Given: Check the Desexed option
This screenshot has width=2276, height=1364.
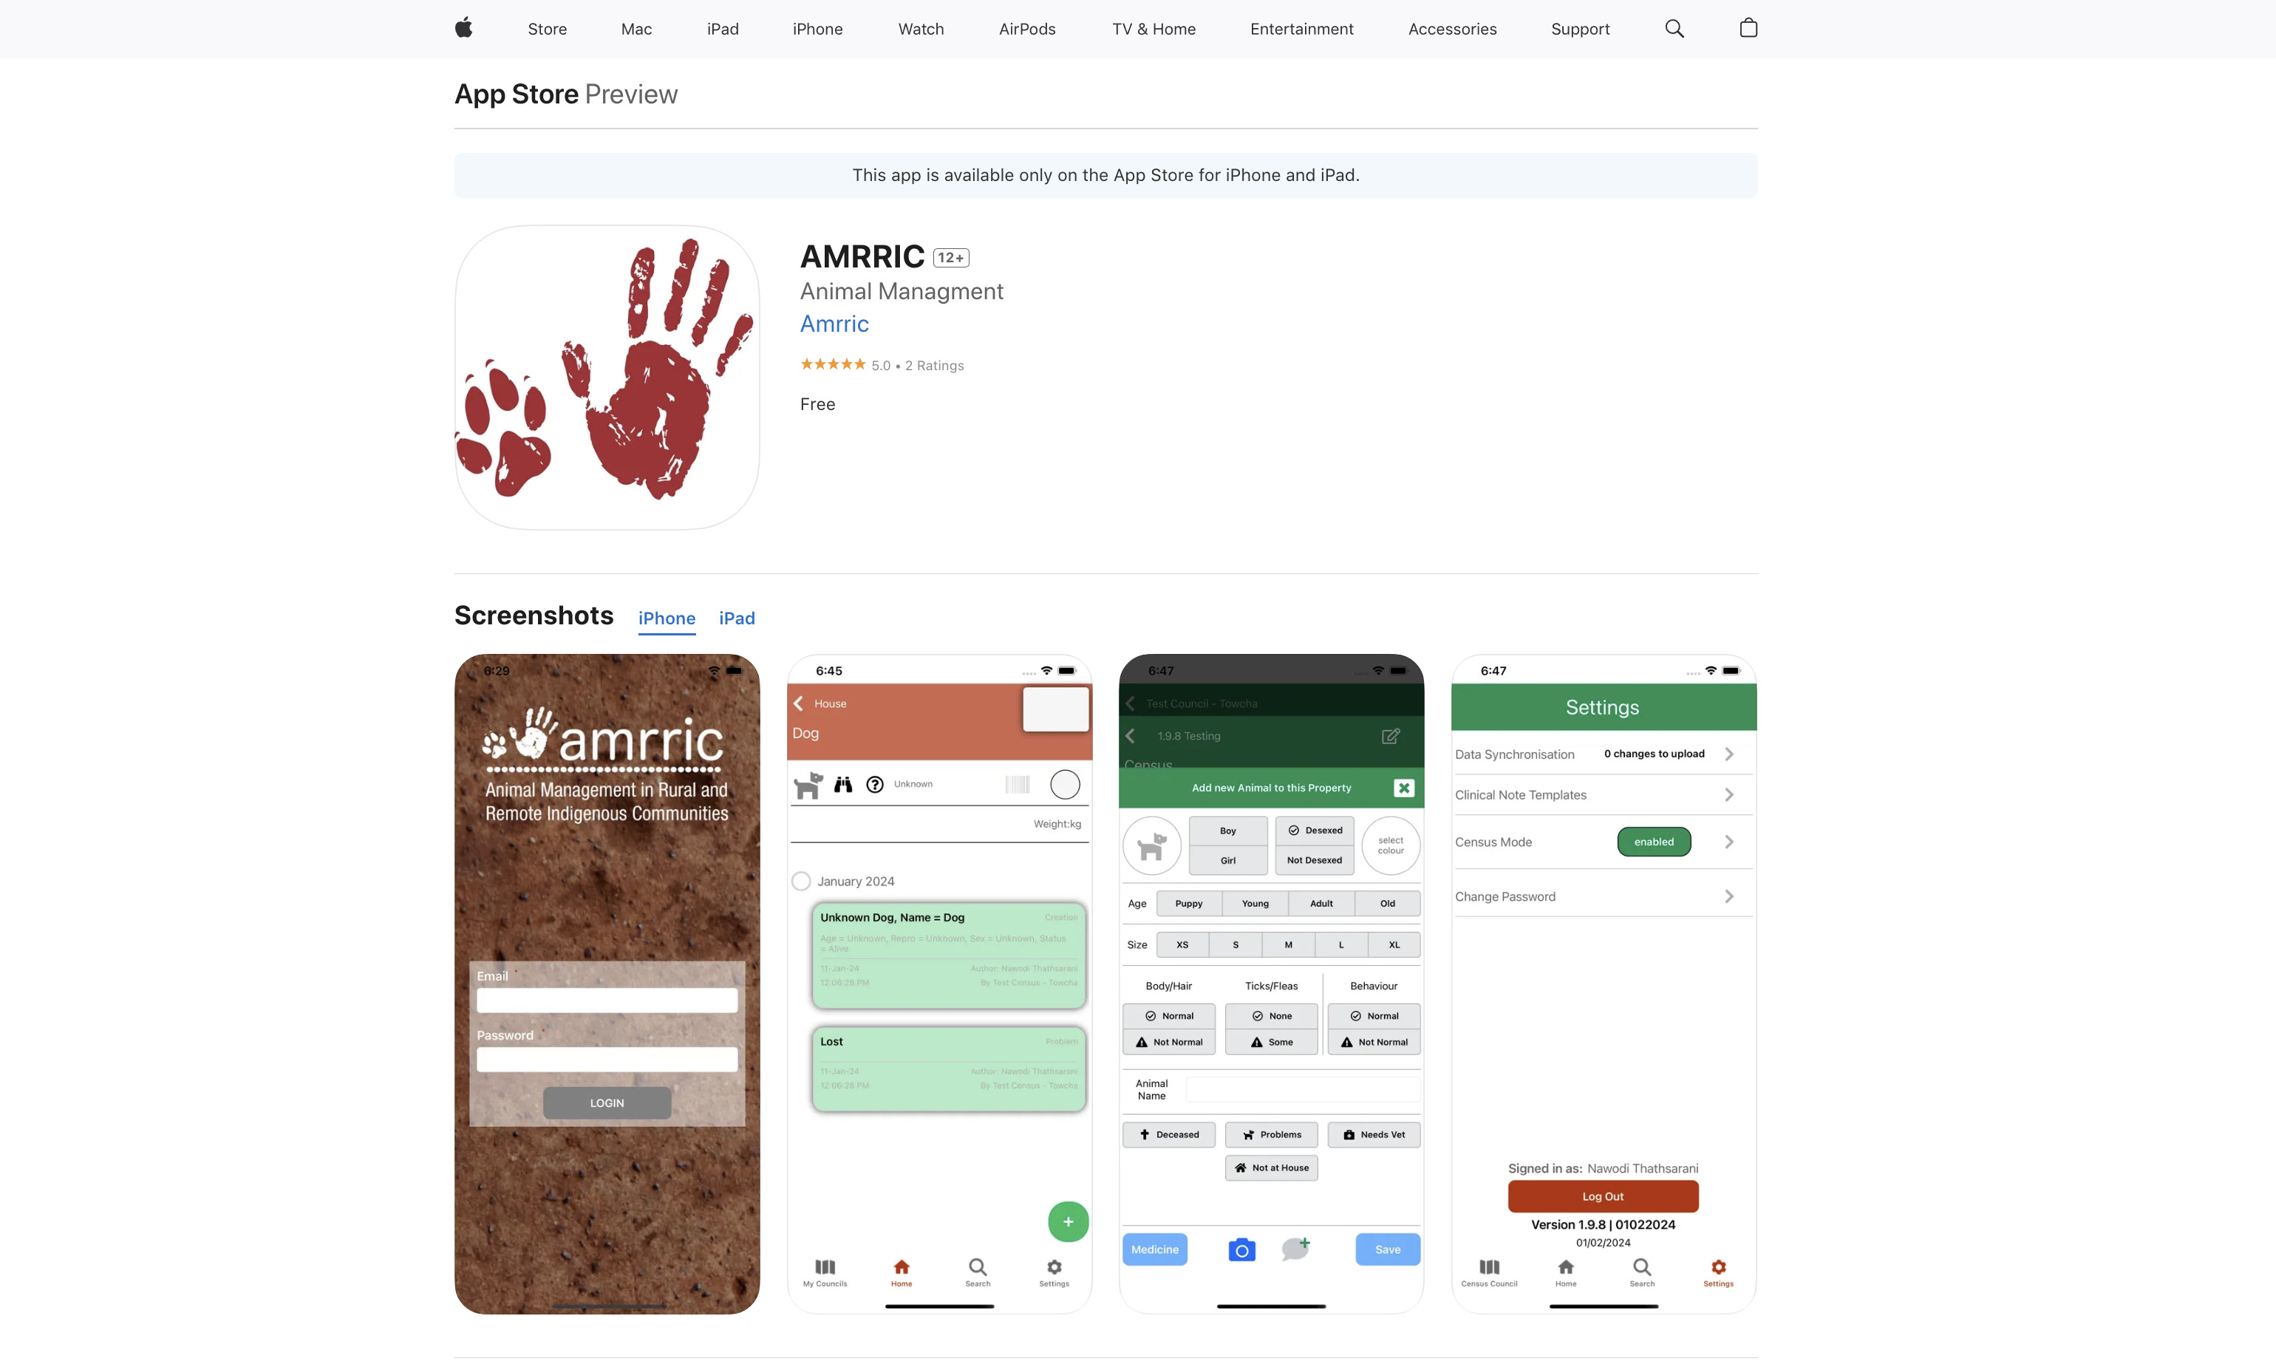Looking at the screenshot, I should pyautogui.click(x=1314, y=830).
